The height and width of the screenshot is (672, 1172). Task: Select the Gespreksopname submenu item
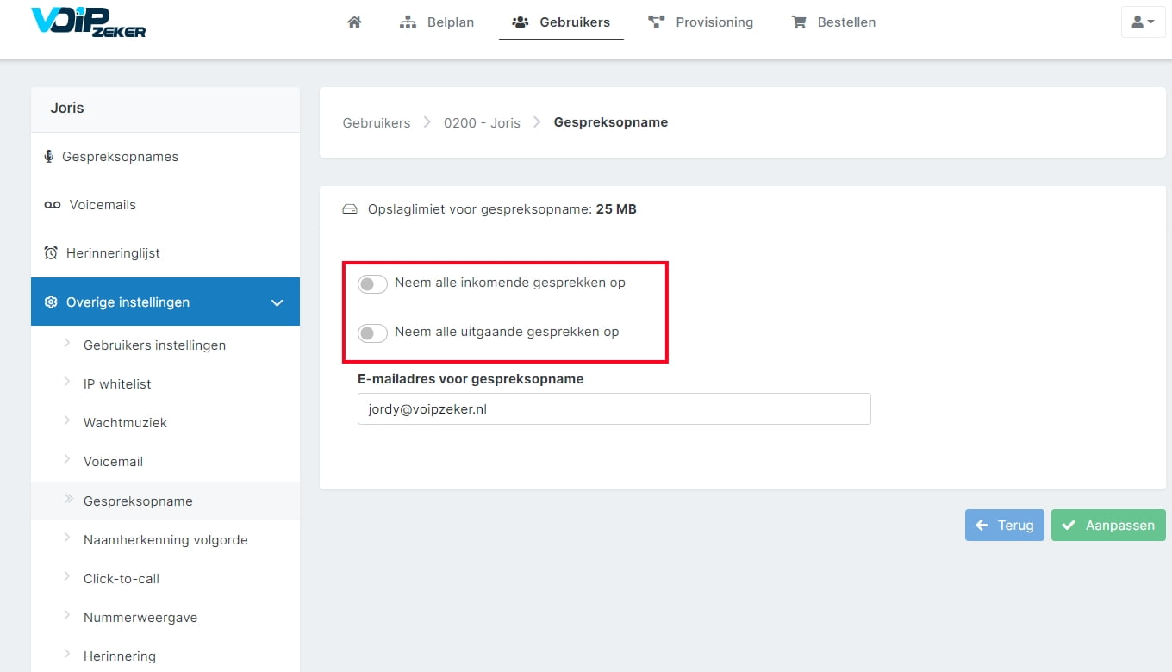tap(165, 501)
